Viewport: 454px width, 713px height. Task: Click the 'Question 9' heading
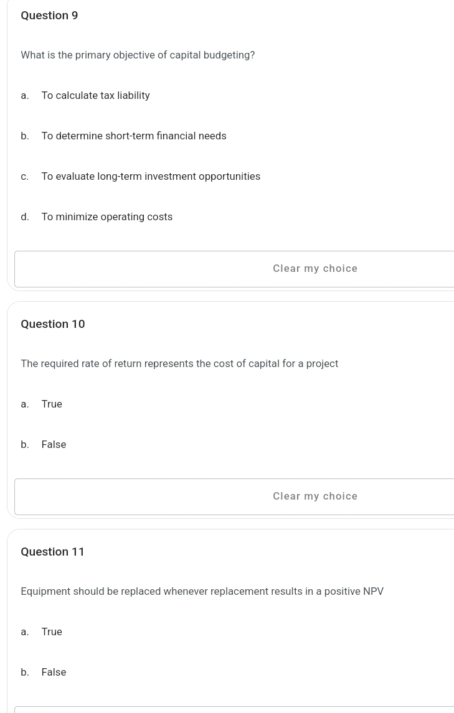49,16
